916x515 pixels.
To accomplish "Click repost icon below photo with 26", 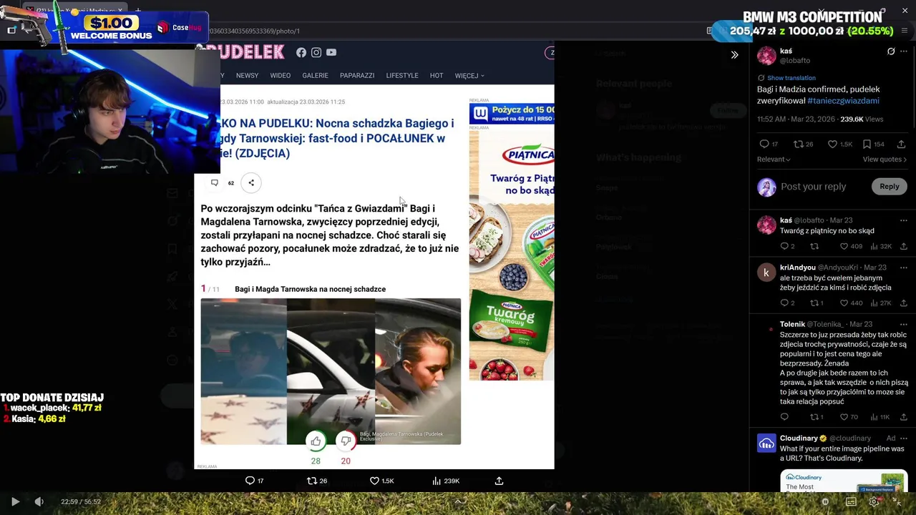I will coord(317,481).
